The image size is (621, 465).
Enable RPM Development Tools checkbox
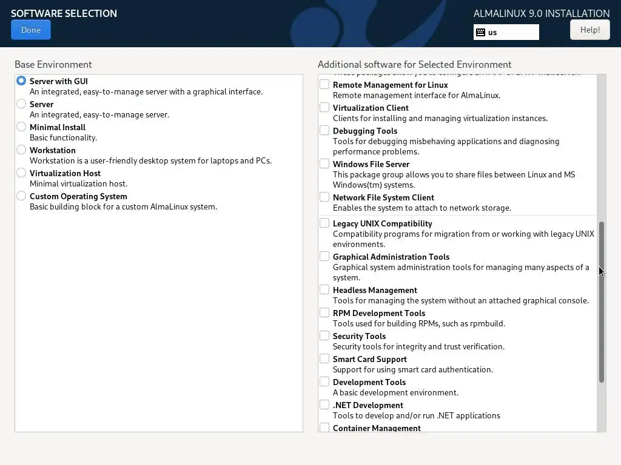click(324, 312)
